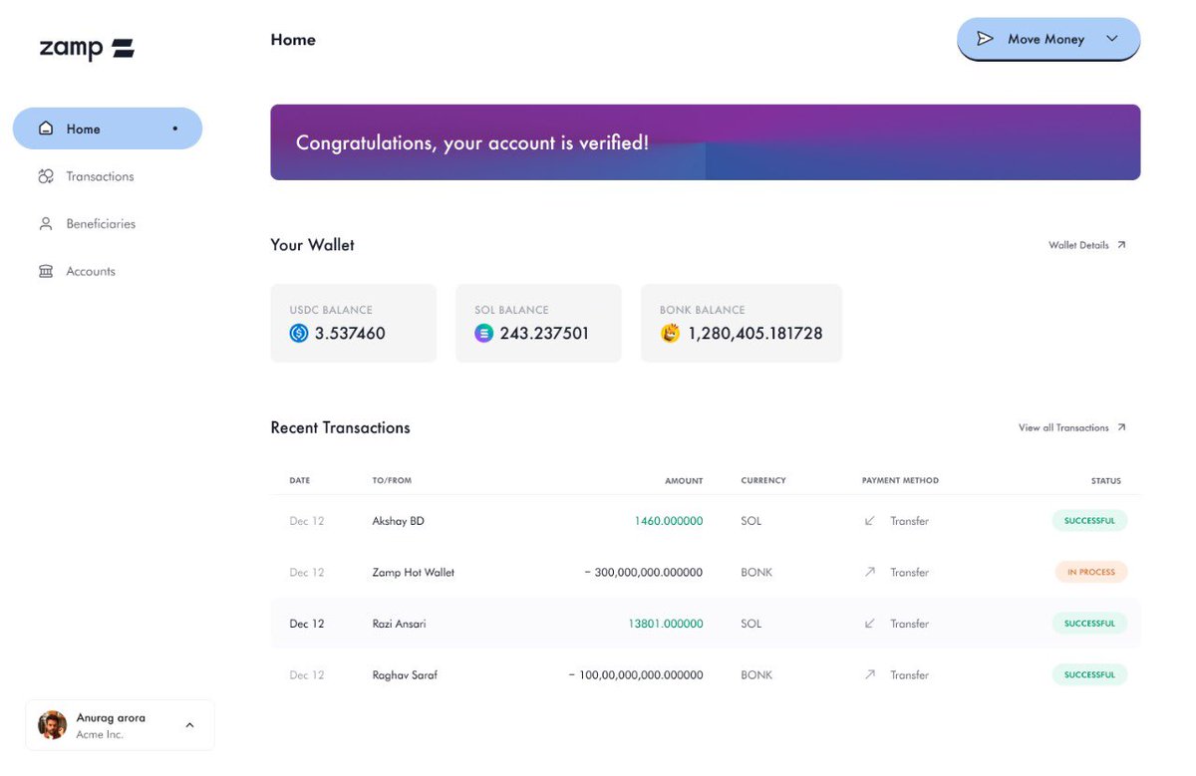Open the Home menu item
Viewport: 1196px width, 776px height.
(108, 129)
